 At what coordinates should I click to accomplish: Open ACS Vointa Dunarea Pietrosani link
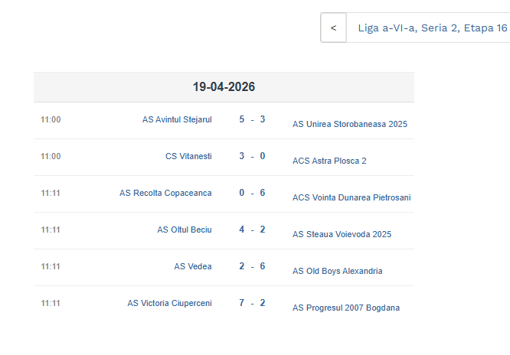click(x=351, y=197)
